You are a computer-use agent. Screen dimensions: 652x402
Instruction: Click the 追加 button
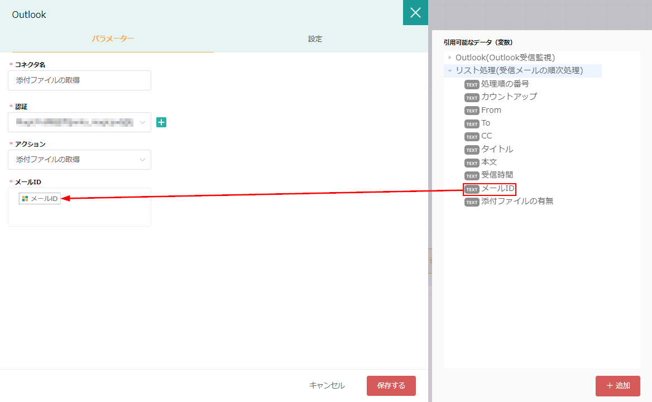click(x=618, y=386)
